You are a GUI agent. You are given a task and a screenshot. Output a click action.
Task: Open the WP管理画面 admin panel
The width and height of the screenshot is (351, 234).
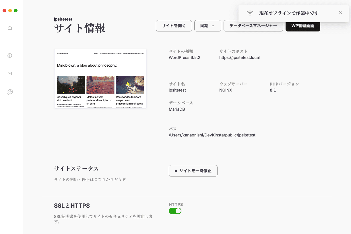click(x=303, y=26)
